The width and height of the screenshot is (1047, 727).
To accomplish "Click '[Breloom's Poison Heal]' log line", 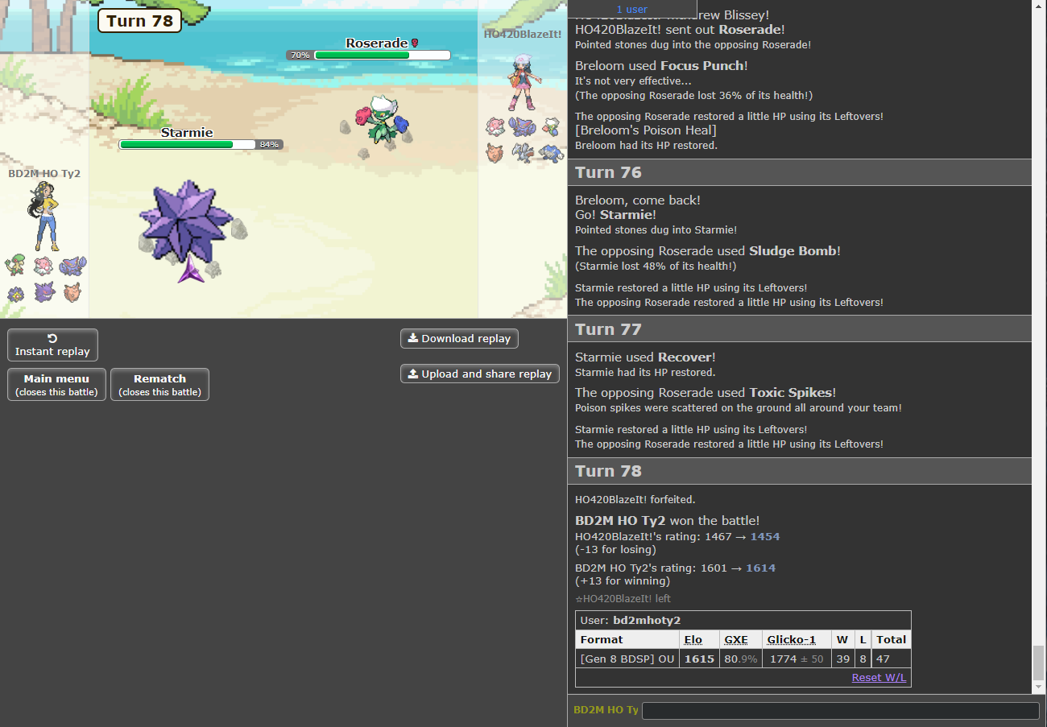I will (646, 130).
